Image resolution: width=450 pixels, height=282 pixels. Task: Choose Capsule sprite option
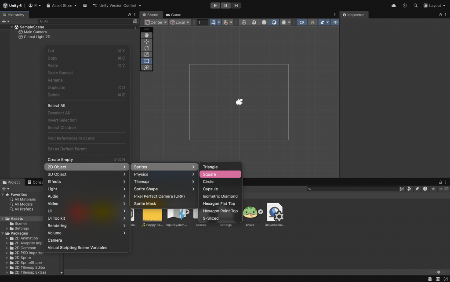coord(220,189)
